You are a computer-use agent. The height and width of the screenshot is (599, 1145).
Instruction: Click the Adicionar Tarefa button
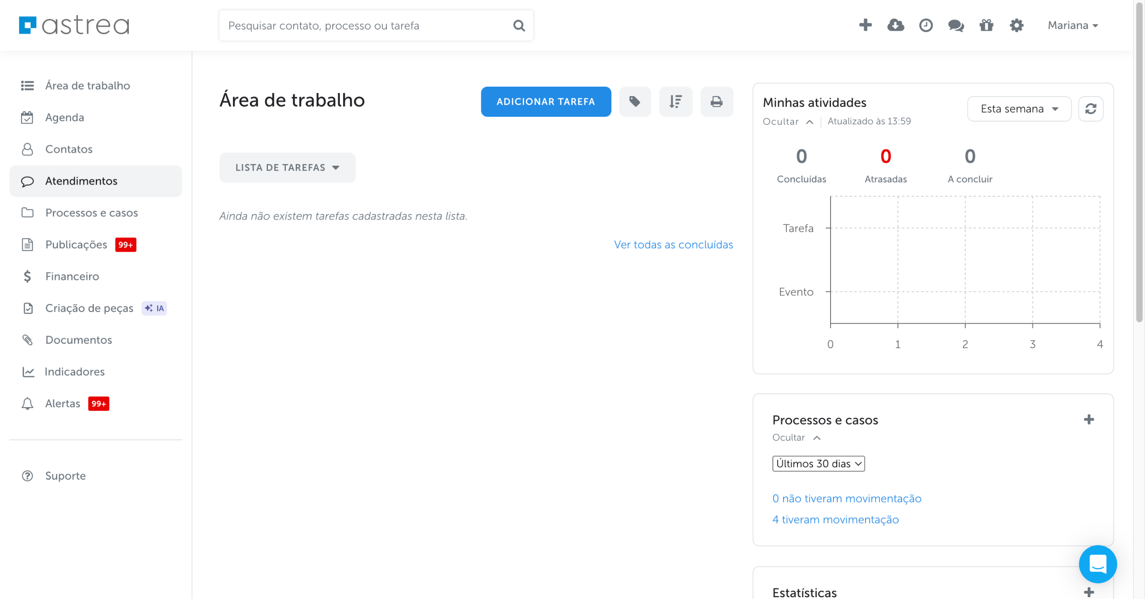point(546,101)
